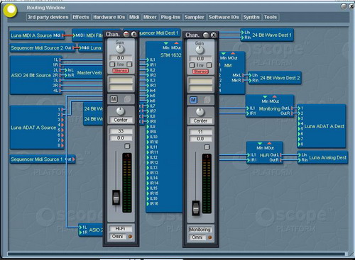Toggle Stereo on the Hi-Fi channel
Screen dimensions: 355x260
tap(121, 71)
